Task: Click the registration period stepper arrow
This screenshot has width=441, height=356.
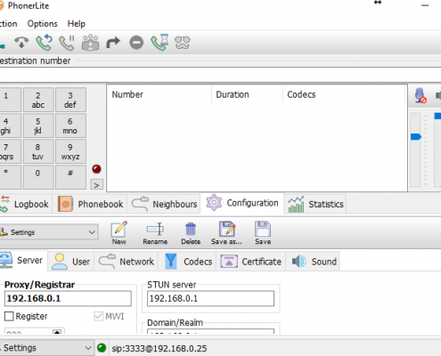Action: pos(57,331)
